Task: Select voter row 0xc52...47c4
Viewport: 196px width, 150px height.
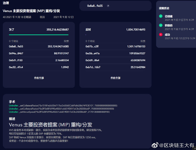Action: coord(39,67)
